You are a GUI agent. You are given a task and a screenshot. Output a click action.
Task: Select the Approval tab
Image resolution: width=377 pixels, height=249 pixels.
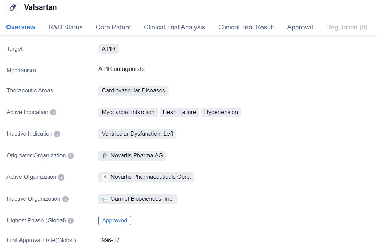(x=300, y=27)
